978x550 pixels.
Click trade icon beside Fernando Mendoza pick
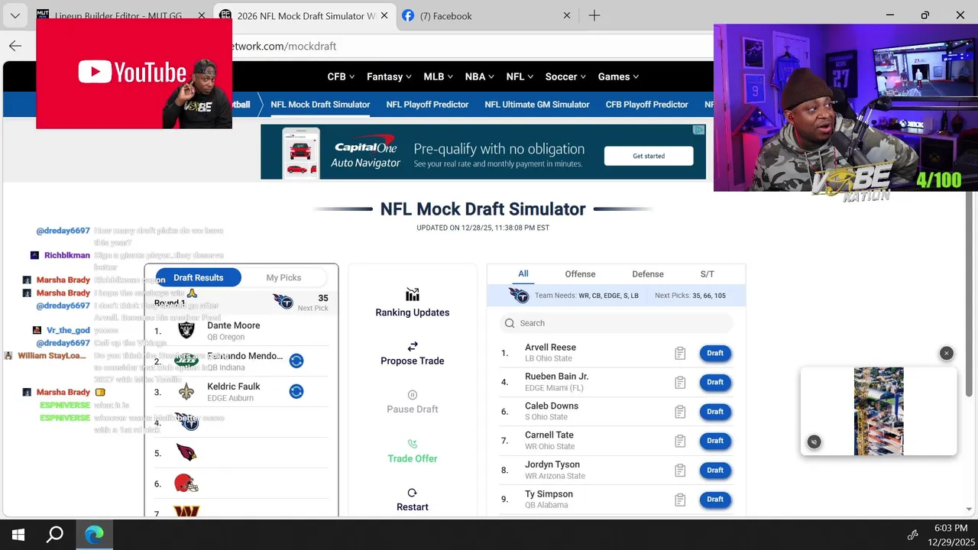[x=296, y=361]
